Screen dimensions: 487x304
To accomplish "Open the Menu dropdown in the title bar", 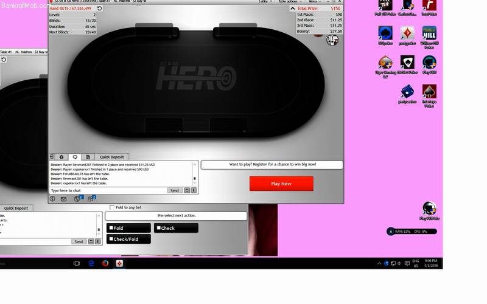I will (x=313, y=2).
